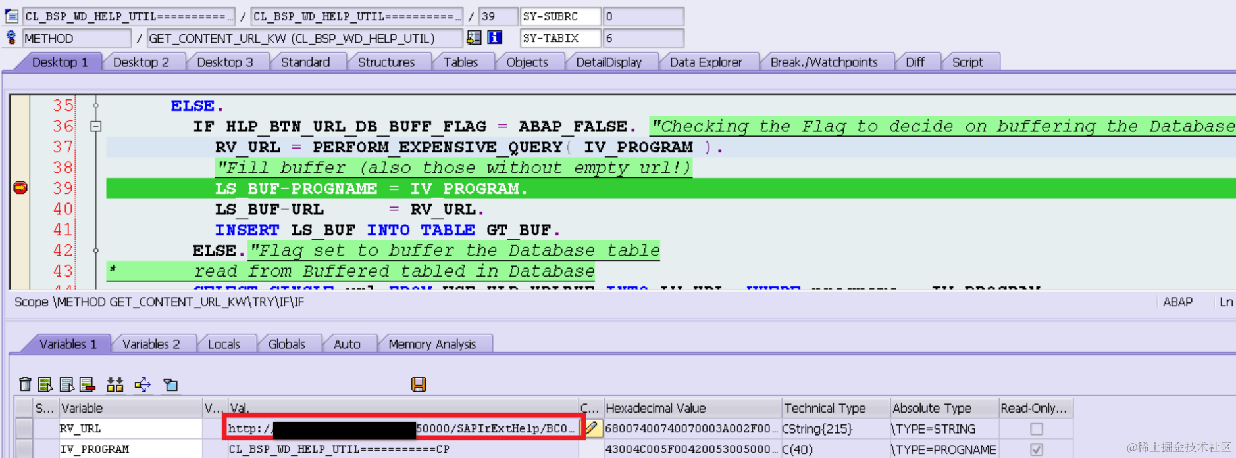Click the row selector button for IV_PROGRAM
This screenshot has height=458, width=1236.
(x=24, y=449)
